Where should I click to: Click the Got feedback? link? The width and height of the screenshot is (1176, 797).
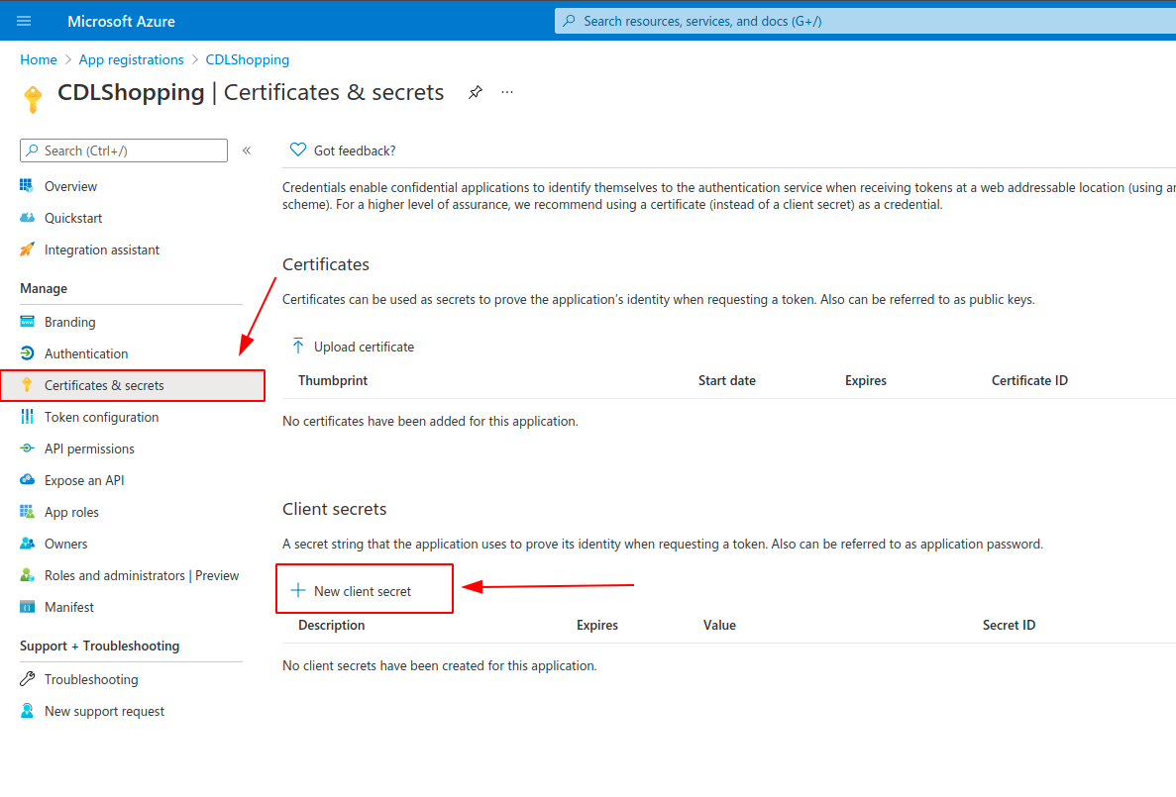[355, 150]
